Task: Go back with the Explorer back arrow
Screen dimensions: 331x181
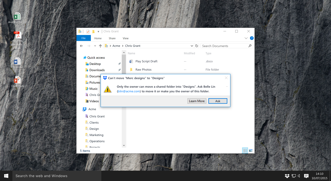Action: [81, 46]
